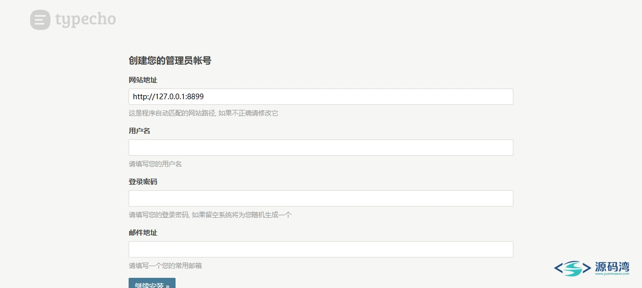Click the 用户名 label
The width and height of the screenshot is (642, 288).
coord(139,131)
